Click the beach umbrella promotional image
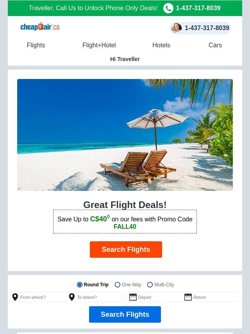The height and width of the screenshot is (334, 250). (125, 135)
